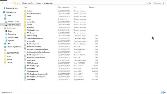Image resolution: width=167 pixels, height=94 pixels.
Task: Refresh the current folder view
Action: 150,3
